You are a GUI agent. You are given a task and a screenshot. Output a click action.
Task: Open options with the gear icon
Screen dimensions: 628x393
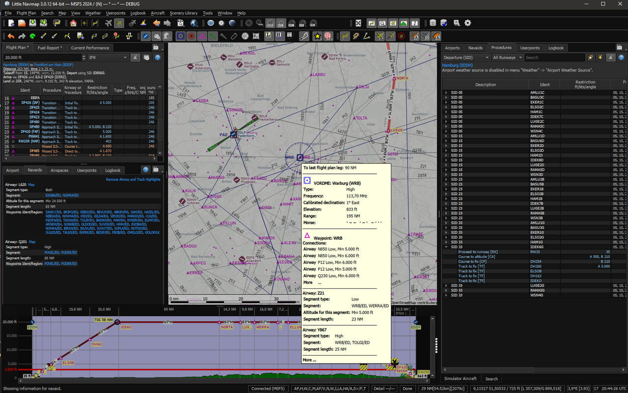point(467,23)
